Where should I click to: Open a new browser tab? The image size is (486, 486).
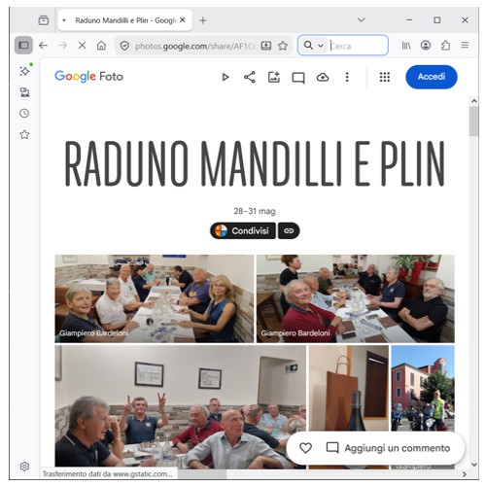[203, 20]
